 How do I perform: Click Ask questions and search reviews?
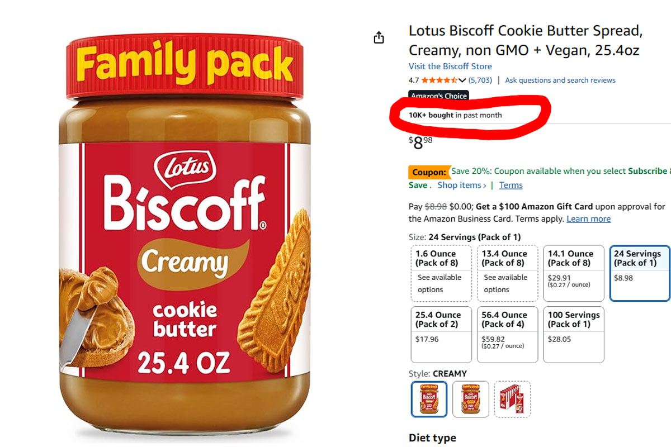[560, 80]
